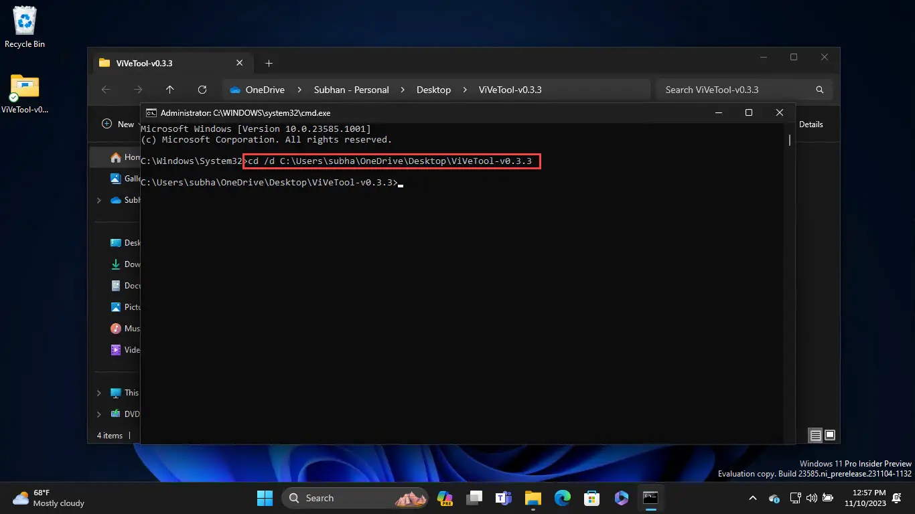Screen dimensions: 915x514
Task: Click the Command Prompt taskbar icon
Action: [650, 498]
